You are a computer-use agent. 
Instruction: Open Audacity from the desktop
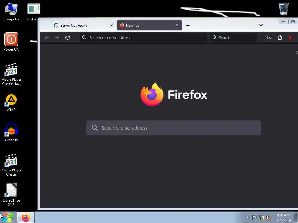tap(11, 132)
